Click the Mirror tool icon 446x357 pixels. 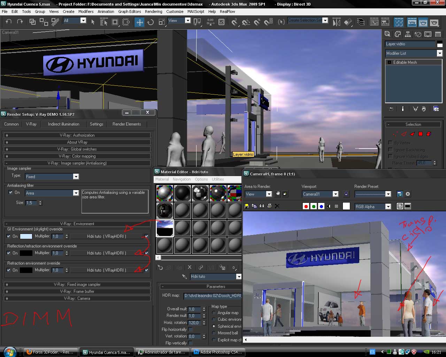337,22
